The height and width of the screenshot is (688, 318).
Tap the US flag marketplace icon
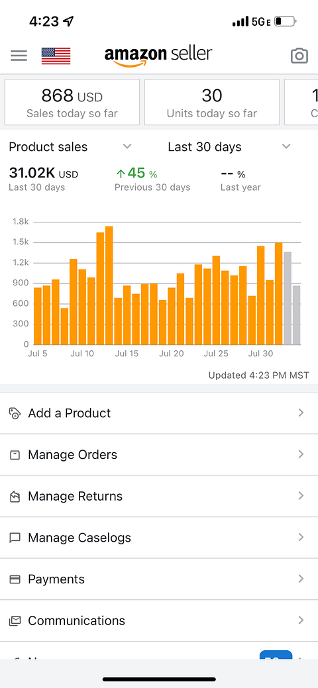coord(56,56)
